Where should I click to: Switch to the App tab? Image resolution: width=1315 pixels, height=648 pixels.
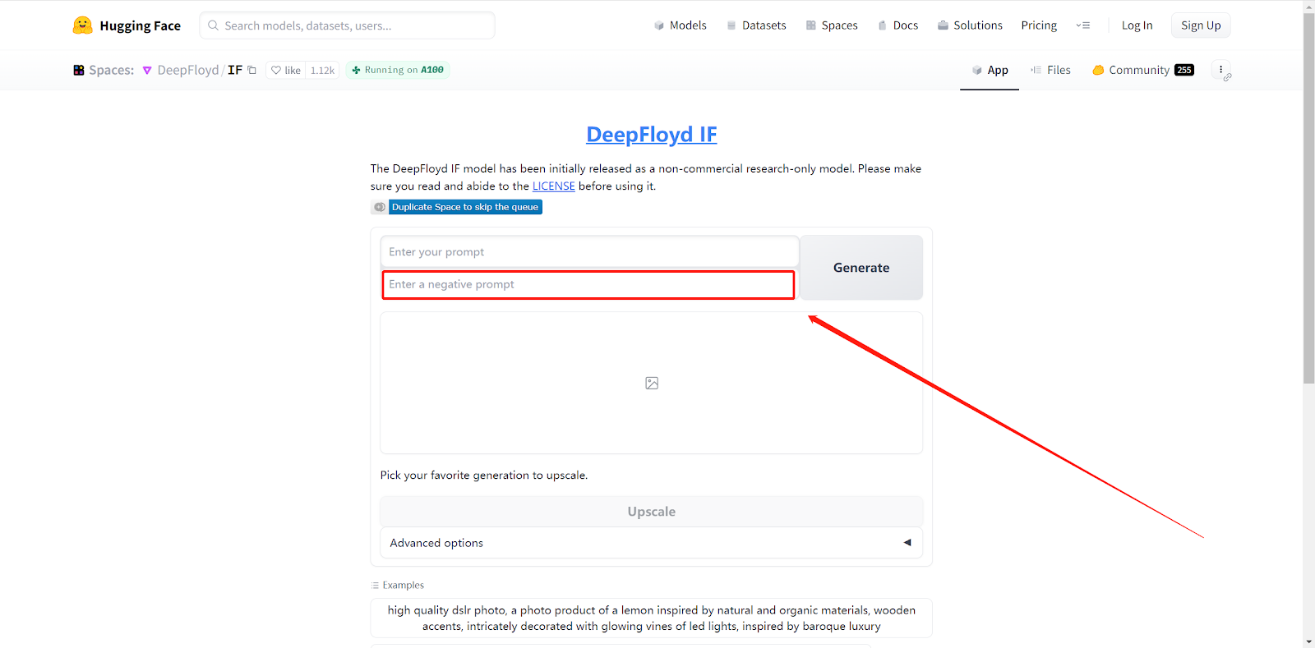990,70
